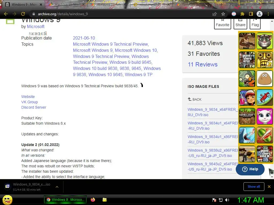Open the Subway Surfers game icon

247,97
